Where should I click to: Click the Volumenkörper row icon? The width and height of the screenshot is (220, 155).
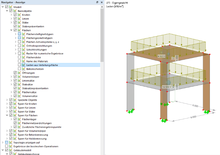coord(19,77)
